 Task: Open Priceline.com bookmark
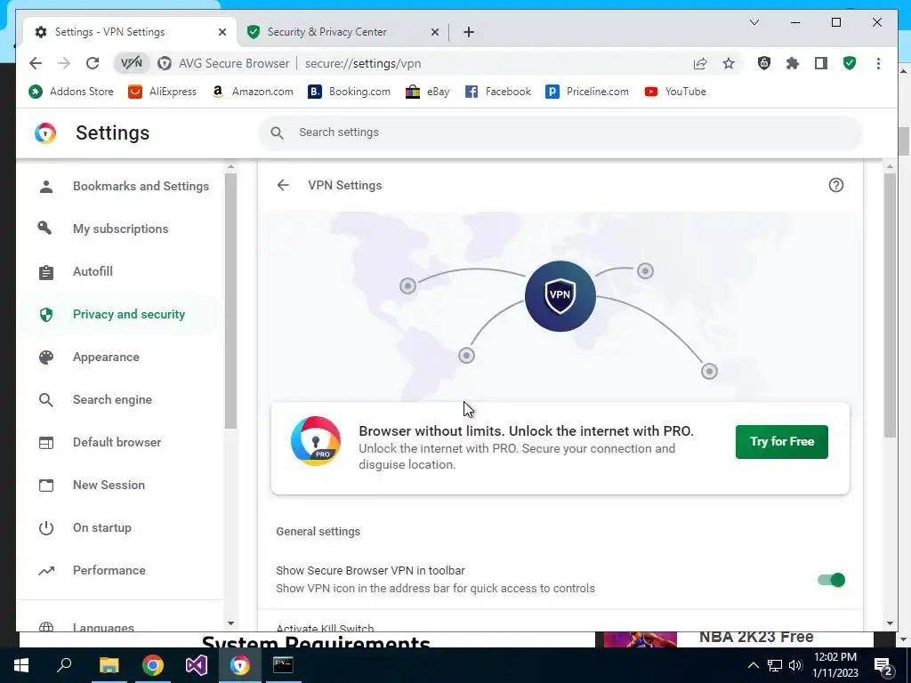[x=587, y=92]
